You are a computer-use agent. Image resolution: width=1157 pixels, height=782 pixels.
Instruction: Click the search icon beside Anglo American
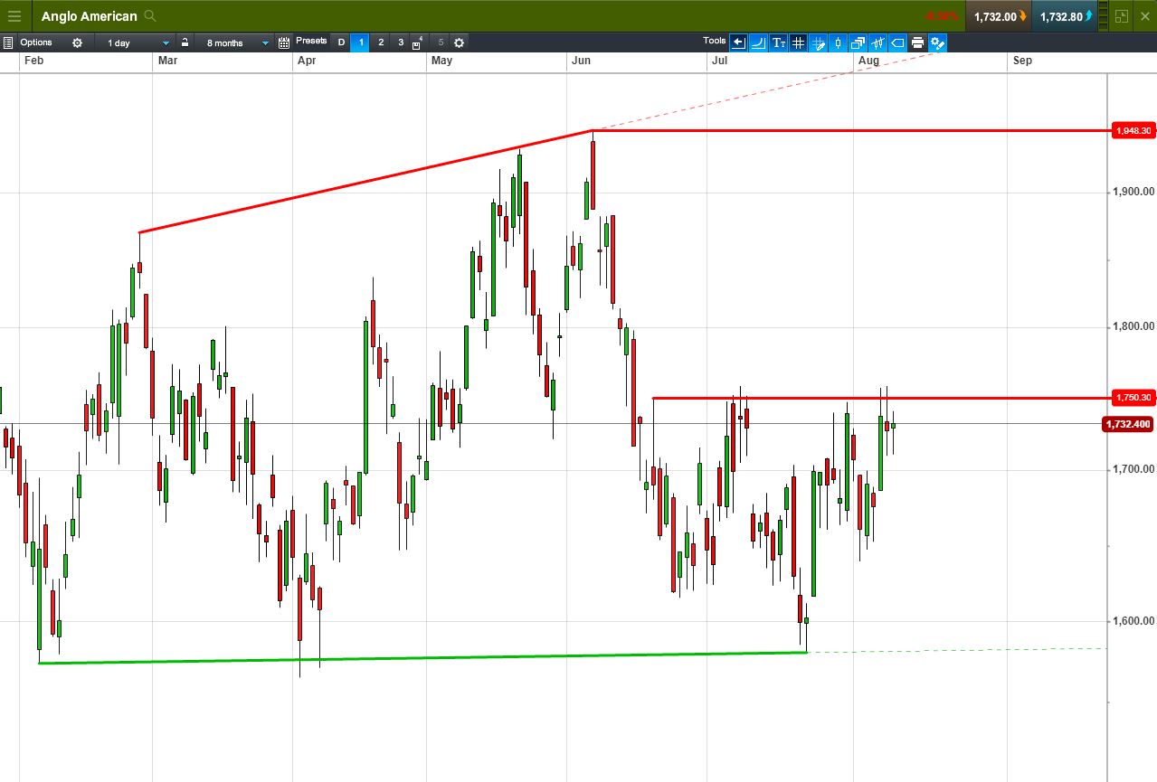click(x=150, y=16)
